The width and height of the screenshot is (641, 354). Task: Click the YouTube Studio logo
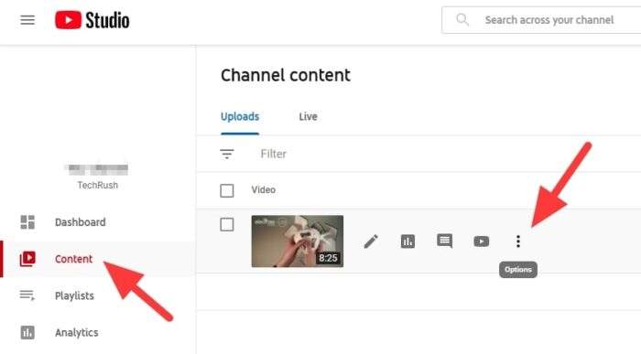pyautogui.click(x=92, y=20)
